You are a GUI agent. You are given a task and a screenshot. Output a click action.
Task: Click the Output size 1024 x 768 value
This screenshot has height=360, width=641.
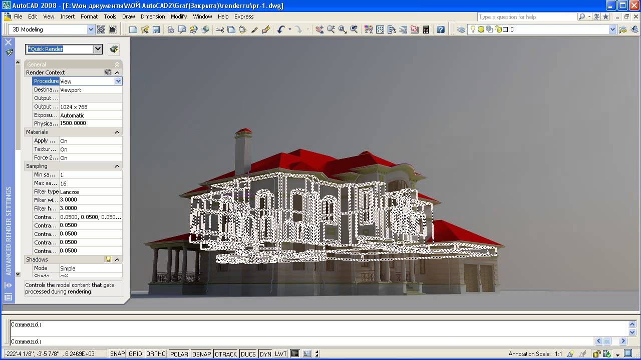tap(91, 107)
